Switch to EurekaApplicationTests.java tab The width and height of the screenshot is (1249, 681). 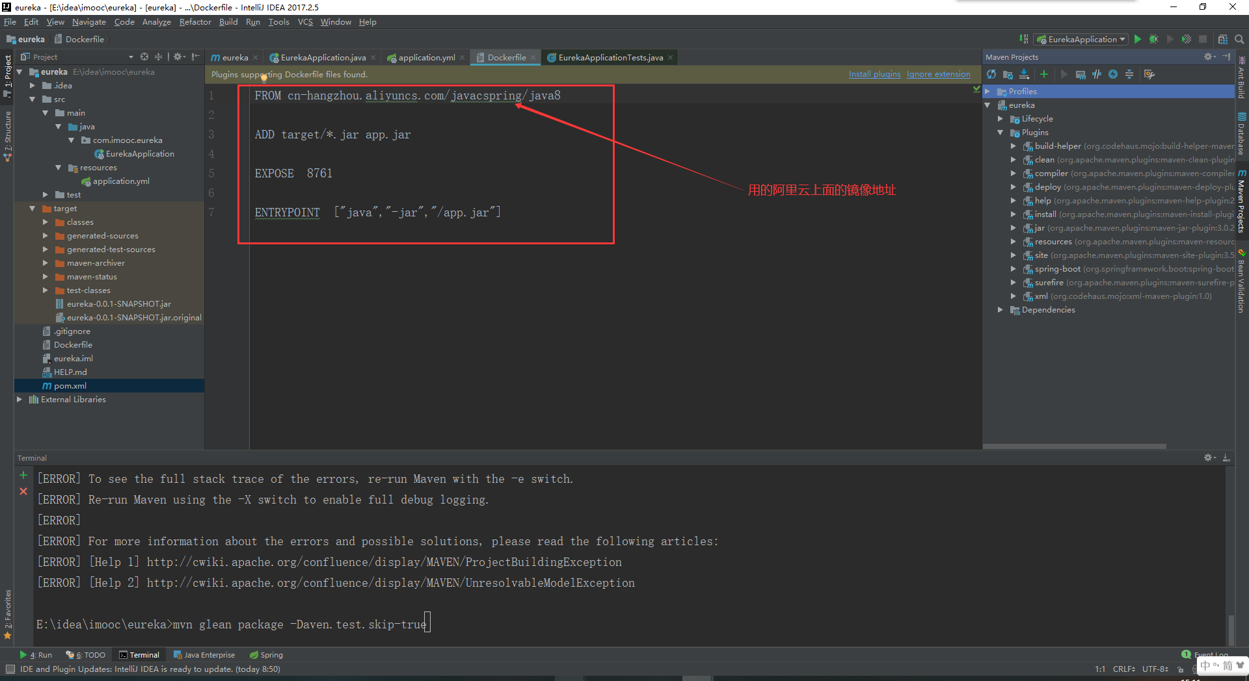[x=610, y=57]
